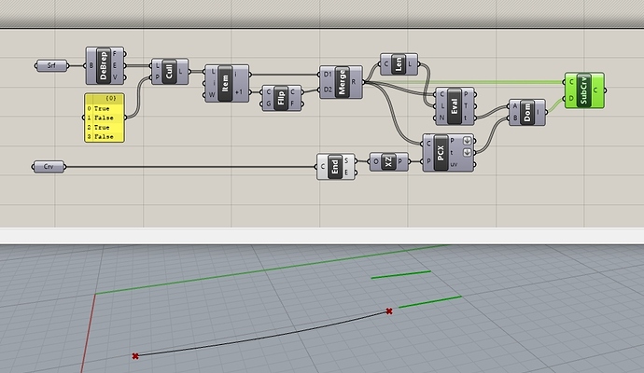
Task: Click row 0 True in panel
Action: (105, 109)
